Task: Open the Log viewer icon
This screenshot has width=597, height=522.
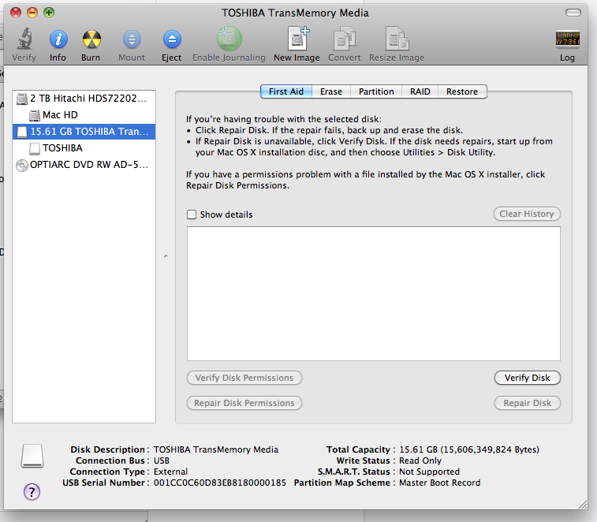Action: (x=567, y=39)
